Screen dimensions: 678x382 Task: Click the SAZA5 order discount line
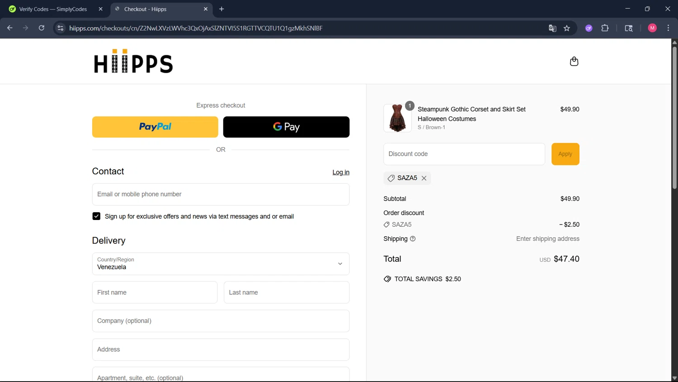(481, 224)
